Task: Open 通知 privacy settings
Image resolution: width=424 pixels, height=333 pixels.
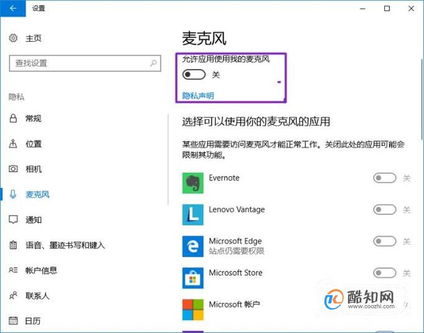Action: (x=34, y=220)
